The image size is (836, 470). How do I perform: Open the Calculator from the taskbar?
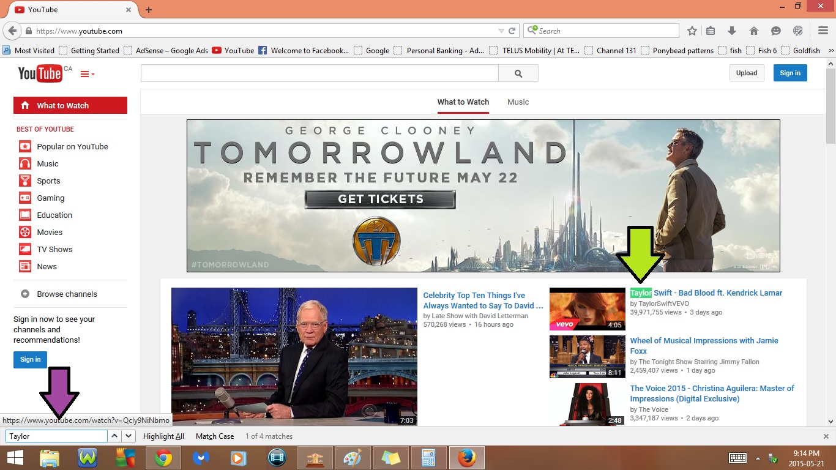click(428, 458)
